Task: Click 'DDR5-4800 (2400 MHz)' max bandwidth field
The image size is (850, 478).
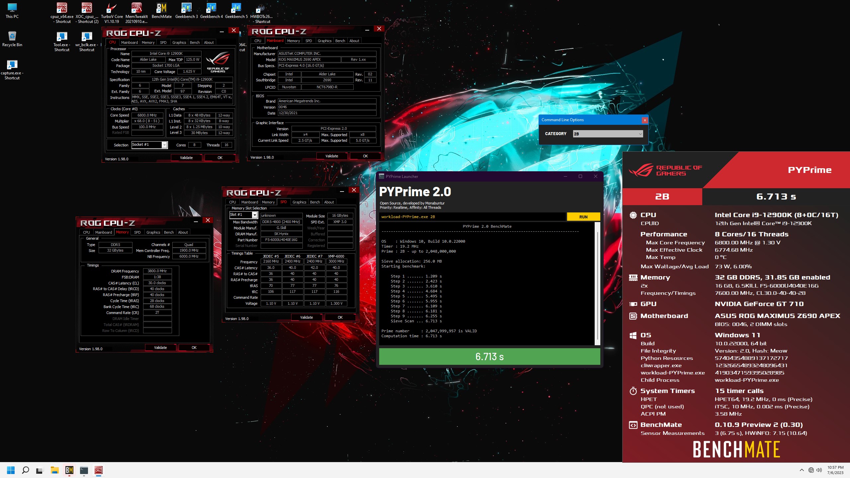Action: (x=281, y=222)
